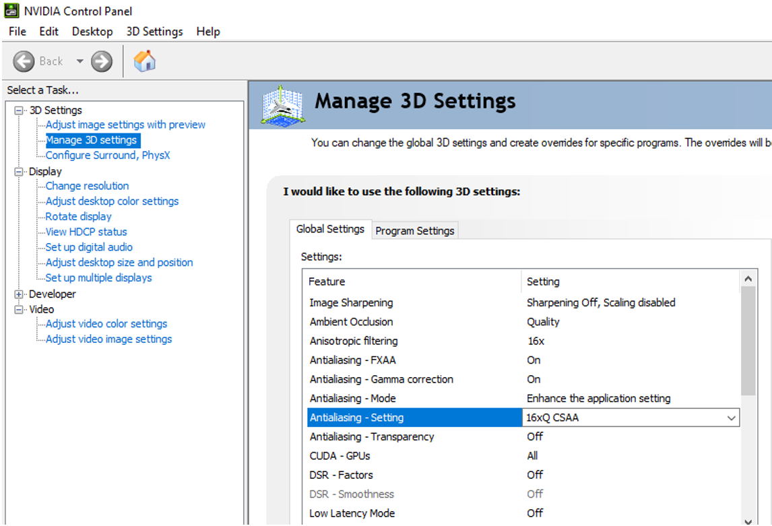
Task: Click the Display tree category label
Action: (45, 172)
